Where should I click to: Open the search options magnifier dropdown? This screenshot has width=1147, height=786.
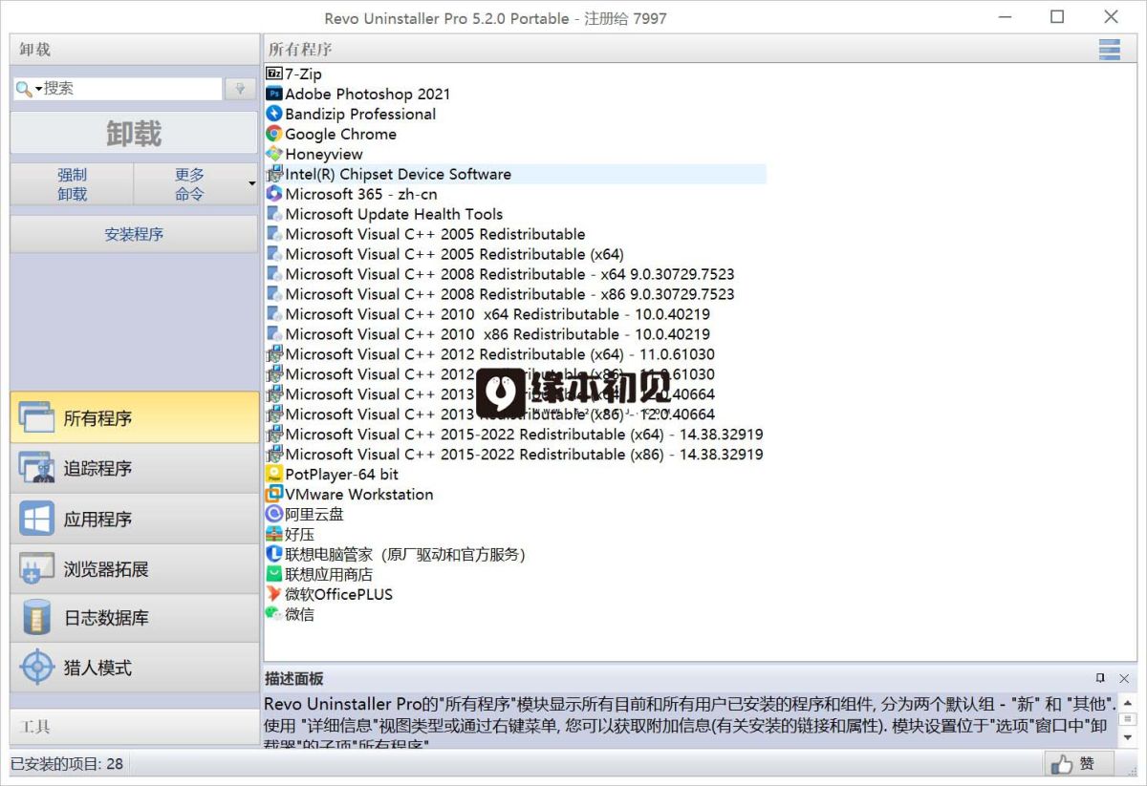point(28,89)
